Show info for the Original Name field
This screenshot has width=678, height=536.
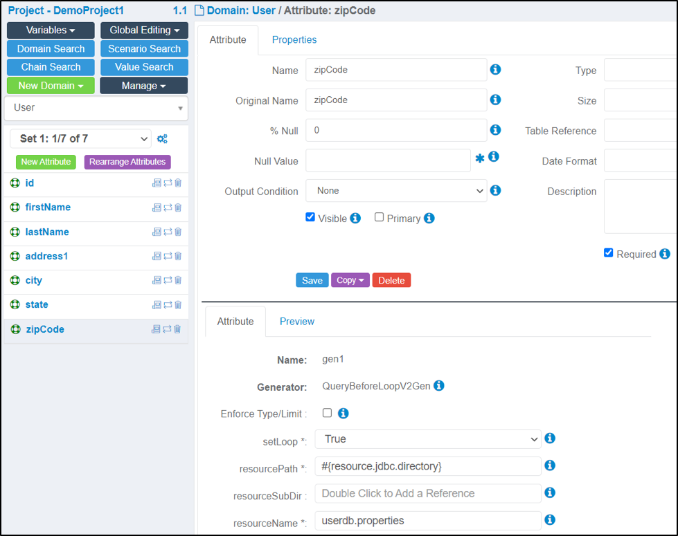496,100
